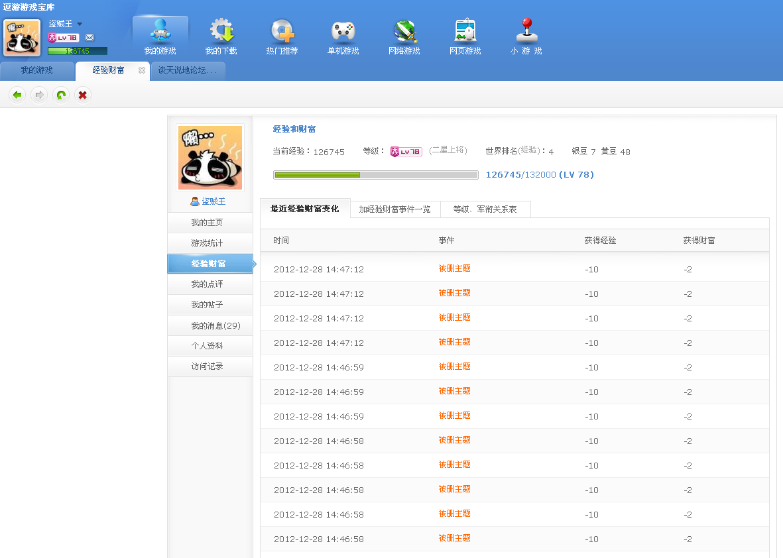Click the 盗贼王 profile name link
Image resolution: width=783 pixels, height=558 pixels.
pyautogui.click(x=213, y=201)
